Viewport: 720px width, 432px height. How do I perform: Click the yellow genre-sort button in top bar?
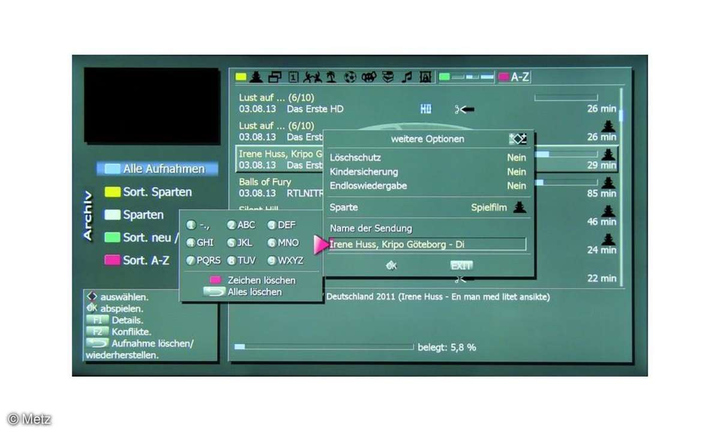pos(241,77)
